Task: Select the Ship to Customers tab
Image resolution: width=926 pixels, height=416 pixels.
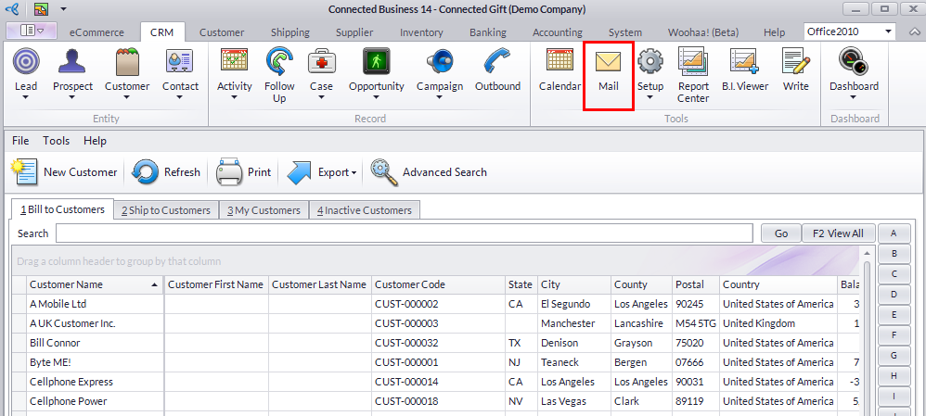Action: [167, 210]
